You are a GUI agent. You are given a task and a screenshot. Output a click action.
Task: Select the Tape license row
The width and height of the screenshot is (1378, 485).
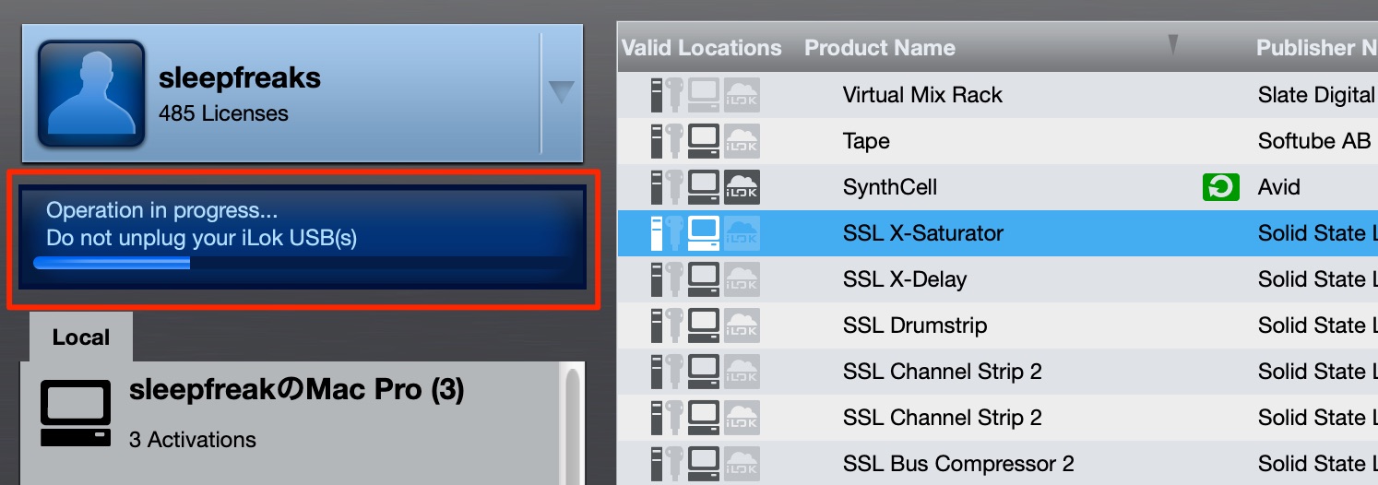point(997,141)
